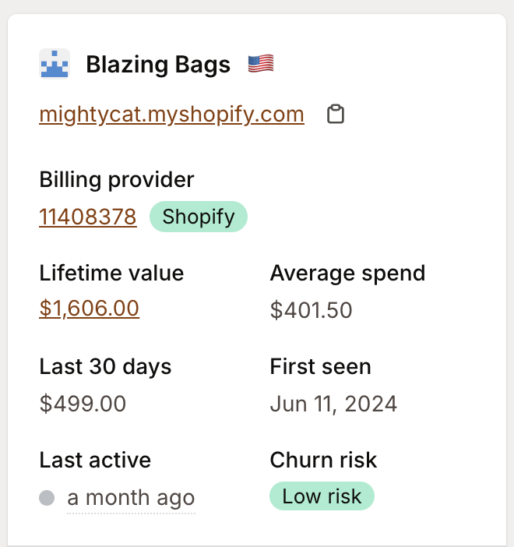Viewport: 514px width, 547px height.
Task: Click the US flag icon
Action: point(261,64)
